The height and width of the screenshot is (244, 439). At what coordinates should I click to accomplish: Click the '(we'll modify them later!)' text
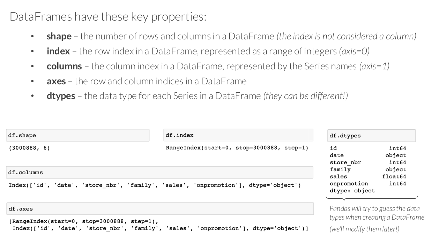click(x=360, y=230)
